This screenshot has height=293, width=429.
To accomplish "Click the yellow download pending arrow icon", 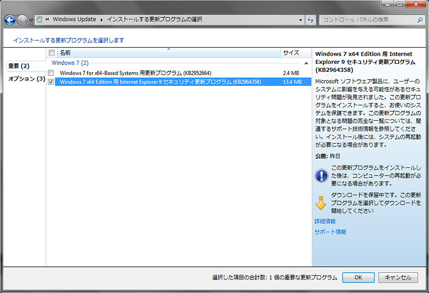I will pos(321,202).
